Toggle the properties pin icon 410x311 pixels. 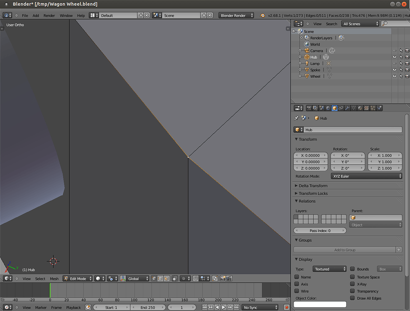click(296, 118)
